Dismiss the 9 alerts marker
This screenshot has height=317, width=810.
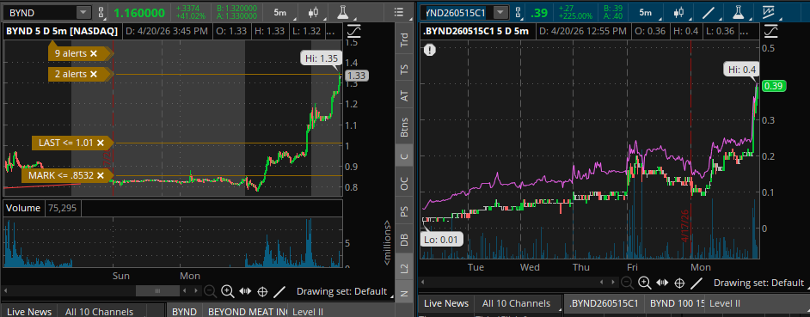(x=94, y=53)
